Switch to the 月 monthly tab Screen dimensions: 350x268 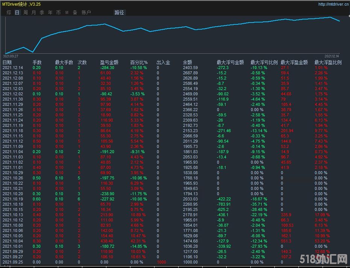pos(34,12)
